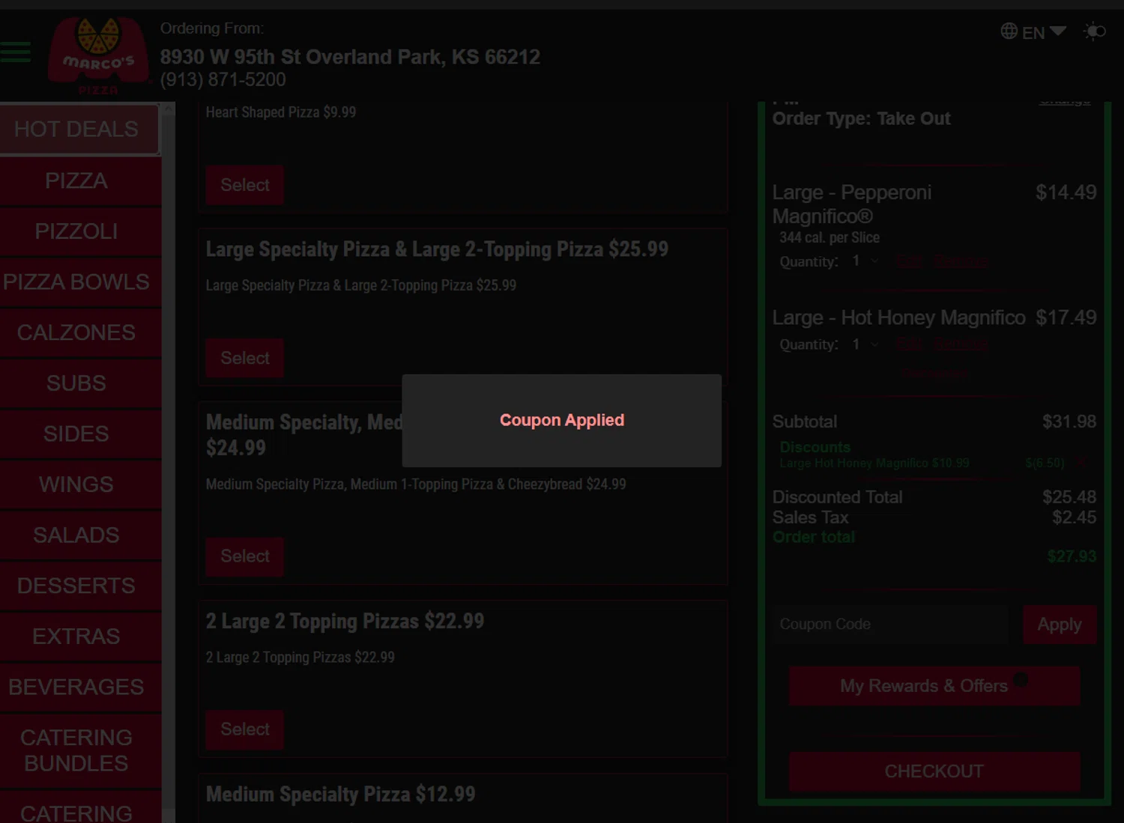The width and height of the screenshot is (1124, 823).
Task: Click the Subtotal $31.98 amount
Action: (x=1069, y=422)
